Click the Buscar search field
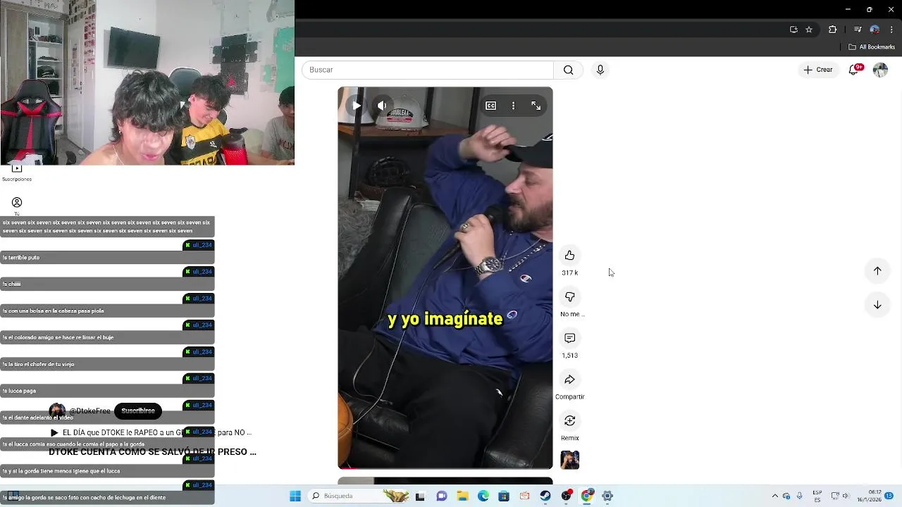The height and width of the screenshot is (507, 902). (428, 70)
